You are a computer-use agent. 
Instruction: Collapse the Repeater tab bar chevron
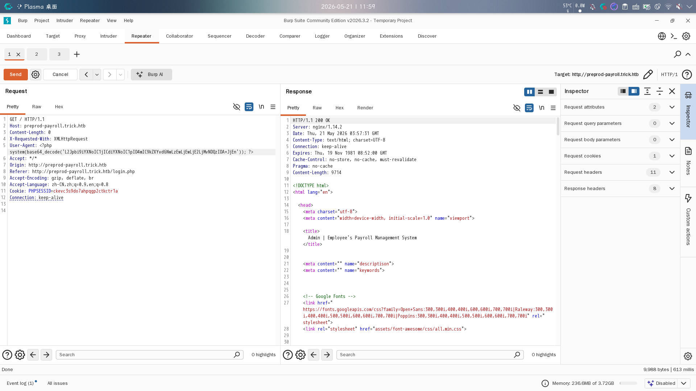click(x=688, y=54)
